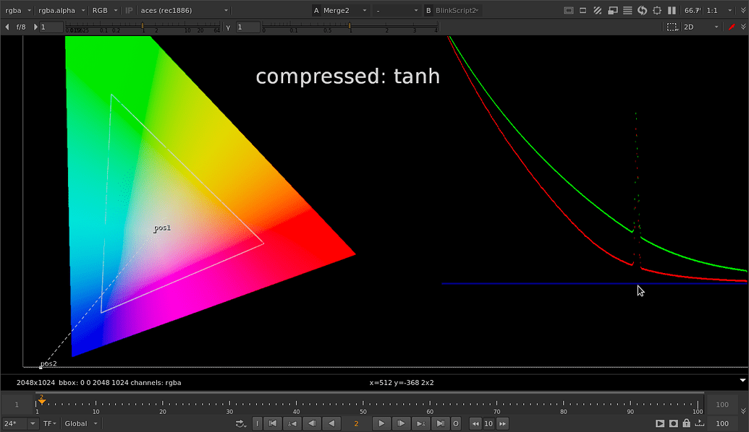The width and height of the screenshot is (749, 432).
Task: Lock the playback frame range
Action: 686,423
